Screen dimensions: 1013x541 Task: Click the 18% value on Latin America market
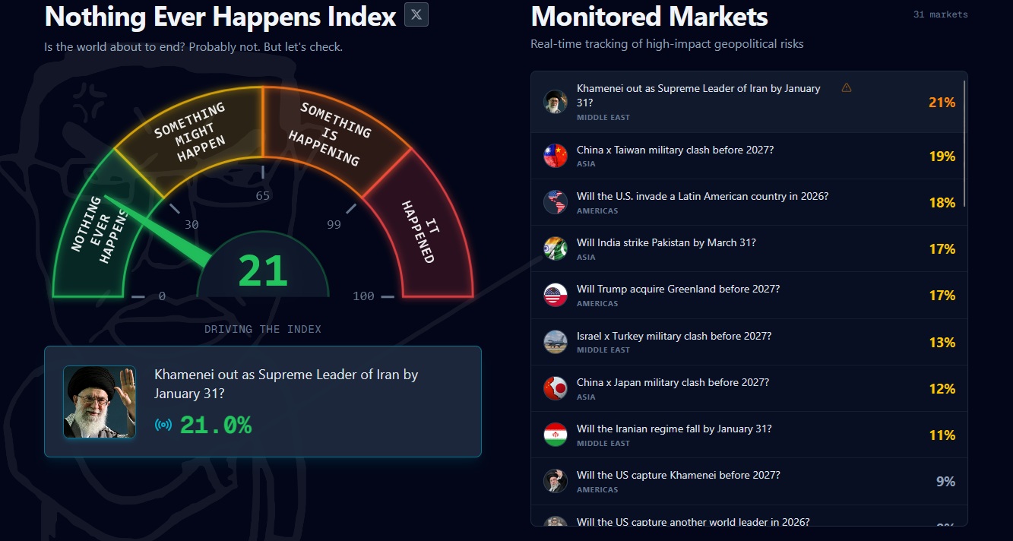click(942, 202)
